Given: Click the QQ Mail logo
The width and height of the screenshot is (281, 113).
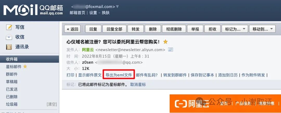Looking at the screenshot, I should tap(33, 10).
